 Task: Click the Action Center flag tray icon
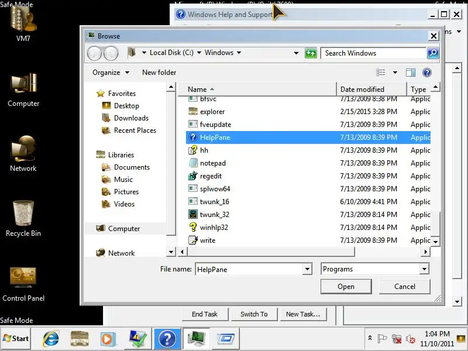(x=382, y=339)
